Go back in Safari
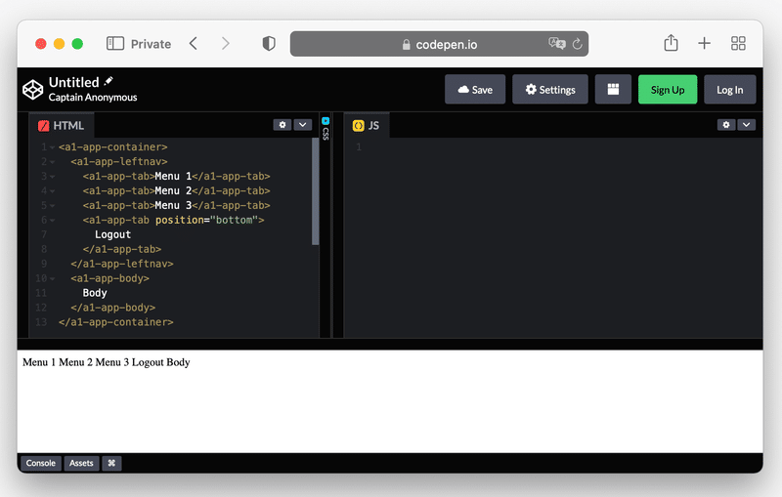 point(194,43)
